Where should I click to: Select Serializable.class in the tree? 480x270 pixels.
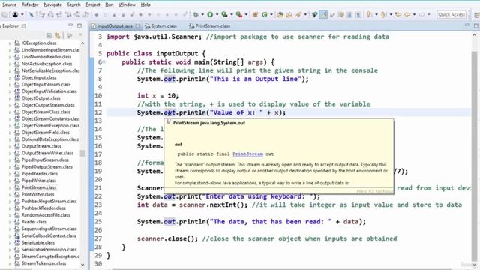(38, 243)
